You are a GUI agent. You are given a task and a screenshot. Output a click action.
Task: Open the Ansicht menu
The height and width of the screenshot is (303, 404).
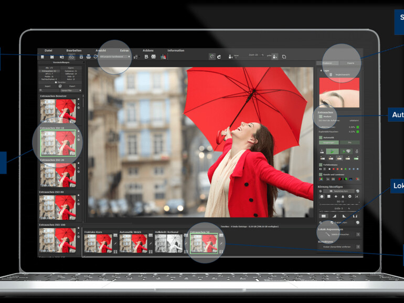[101, 50]
